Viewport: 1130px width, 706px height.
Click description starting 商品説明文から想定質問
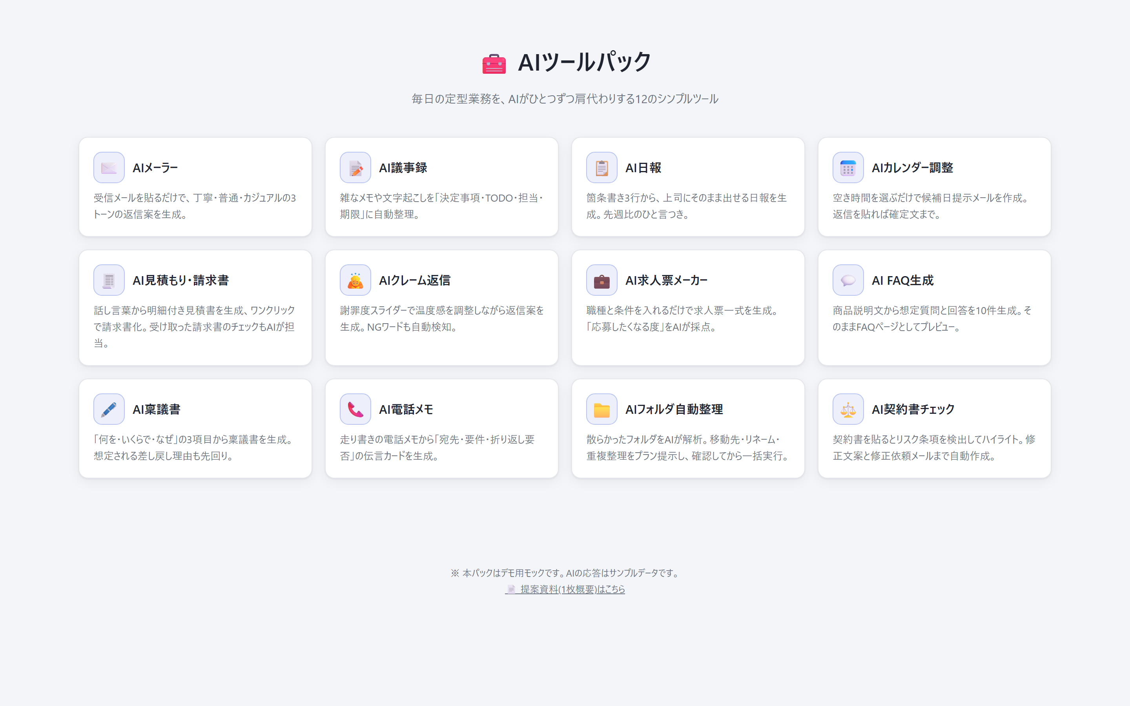[932, 318]
